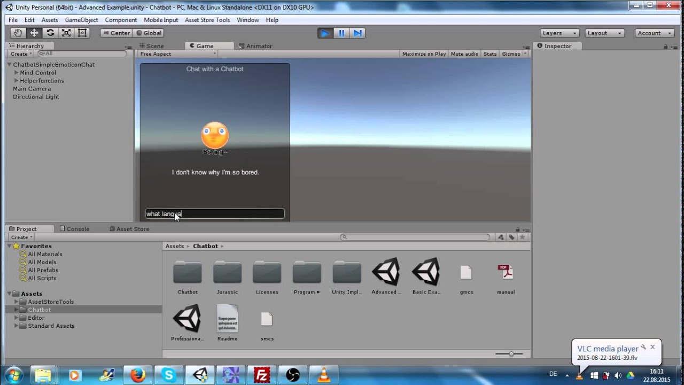Click the Step frame button
This screenshot has width=684, height=385.
tap(357, 33)
